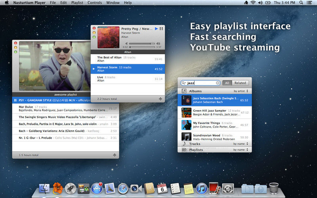Image resolution: width=317 pixels, height=198 pixels.
Task: Open the Edit menu
Action: pyautogui.click(x=63, y=3)
